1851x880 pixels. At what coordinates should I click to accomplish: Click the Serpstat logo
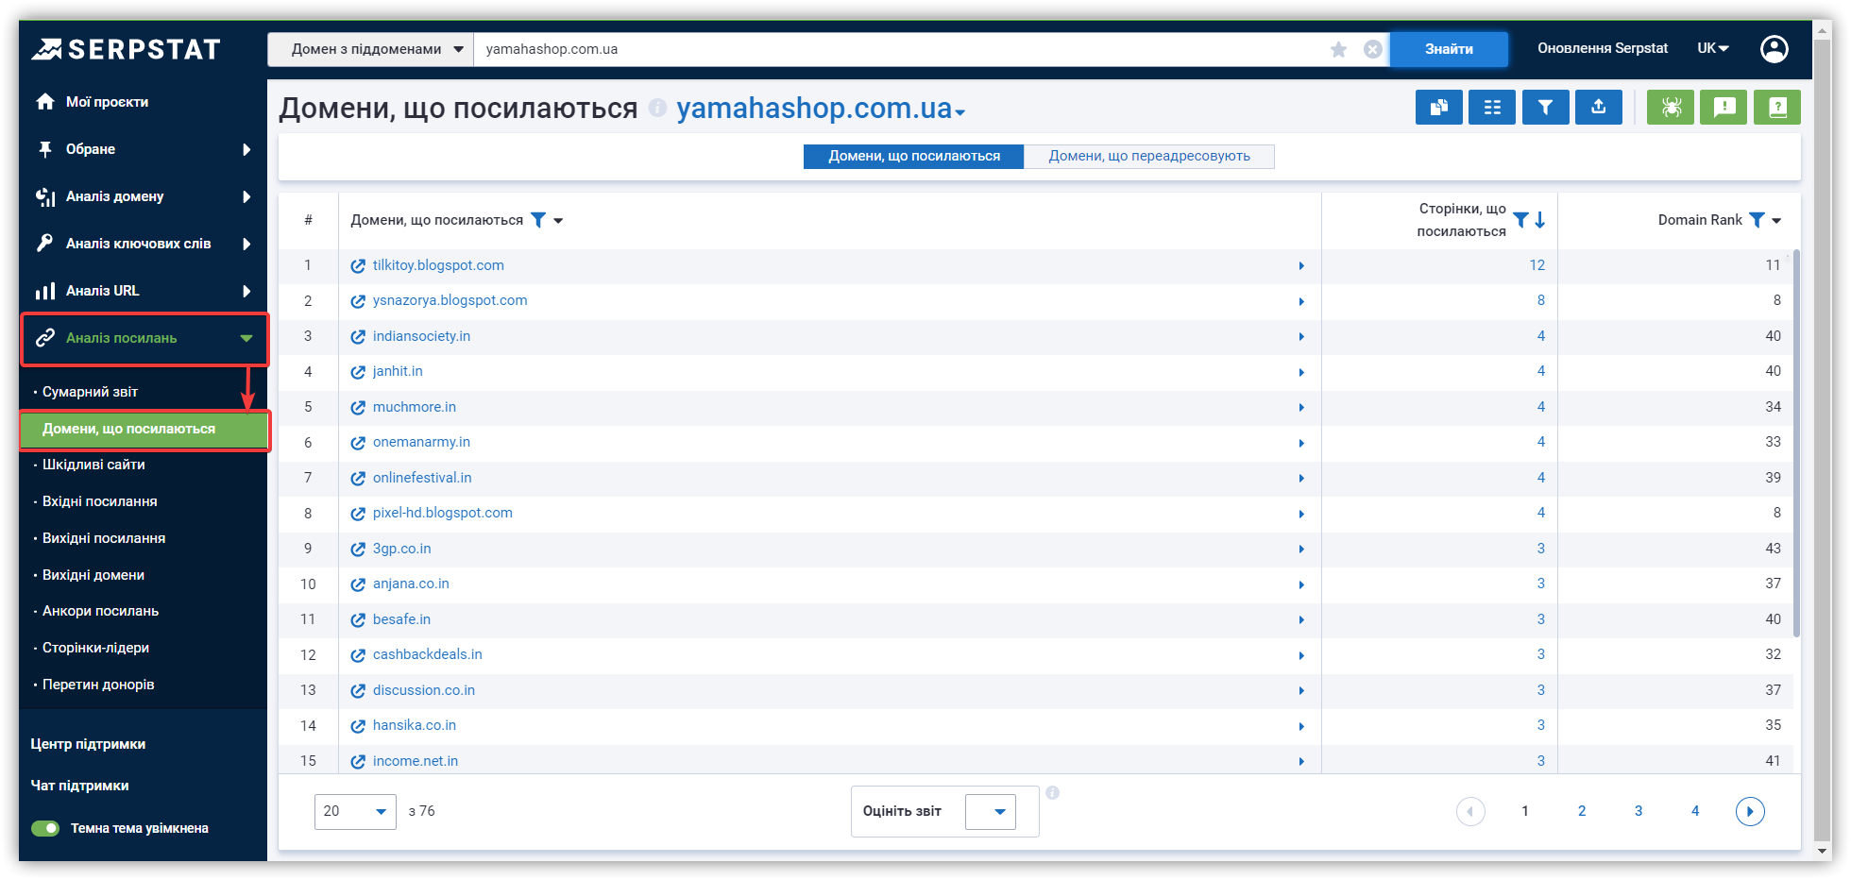click(x=126, y=49)
